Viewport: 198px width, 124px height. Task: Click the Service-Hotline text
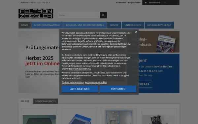(163, 66)
